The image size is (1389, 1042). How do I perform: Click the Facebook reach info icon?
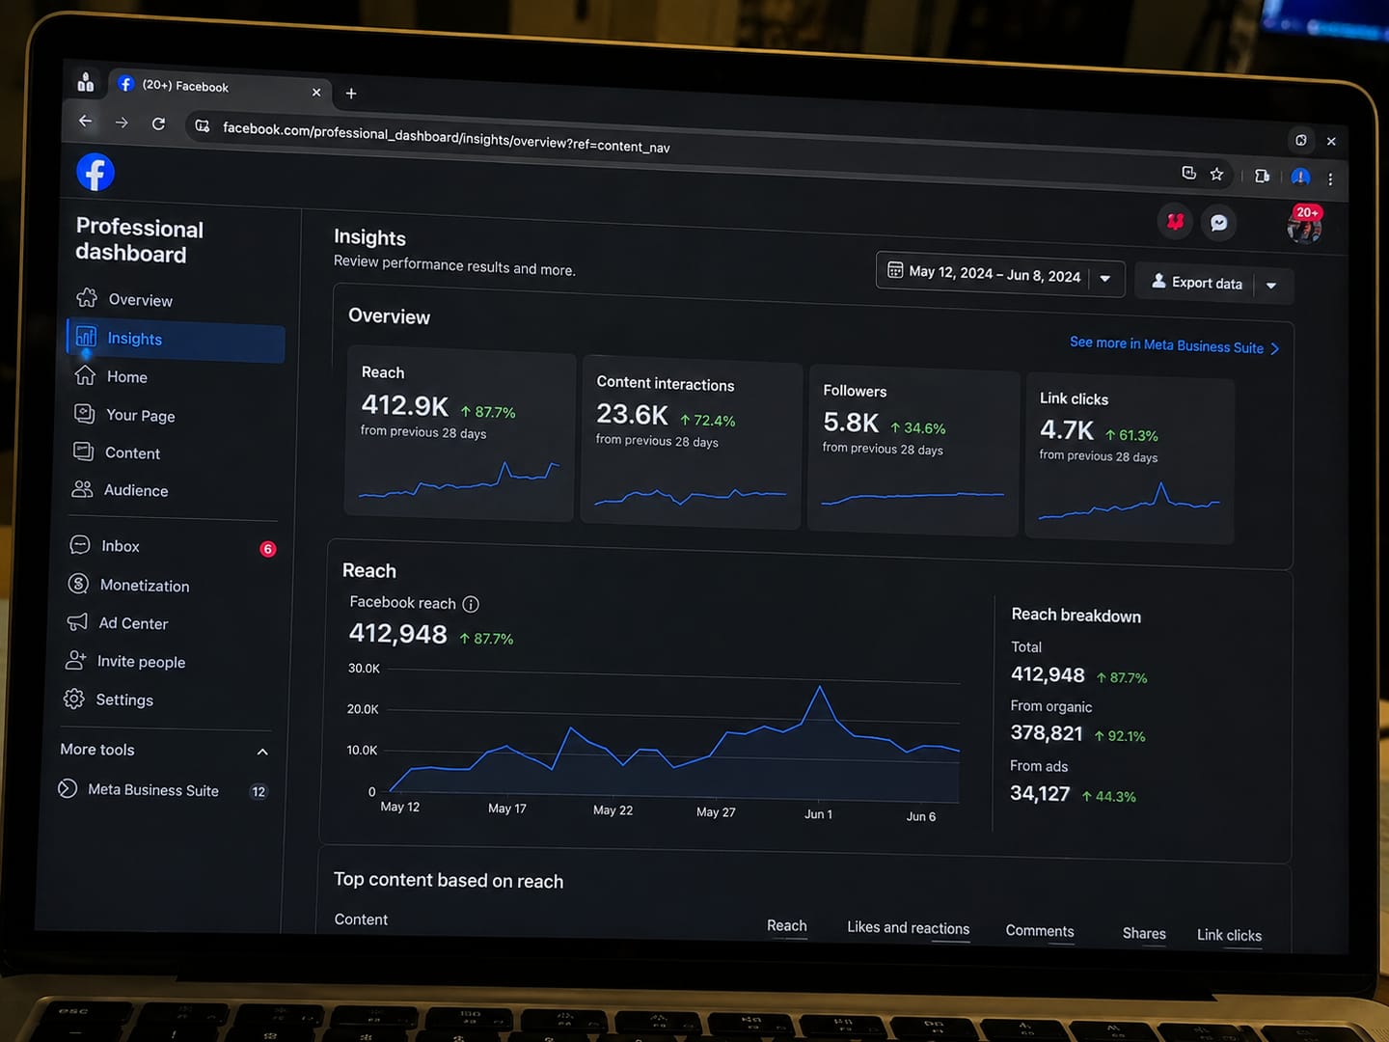(x=471, y=604)
